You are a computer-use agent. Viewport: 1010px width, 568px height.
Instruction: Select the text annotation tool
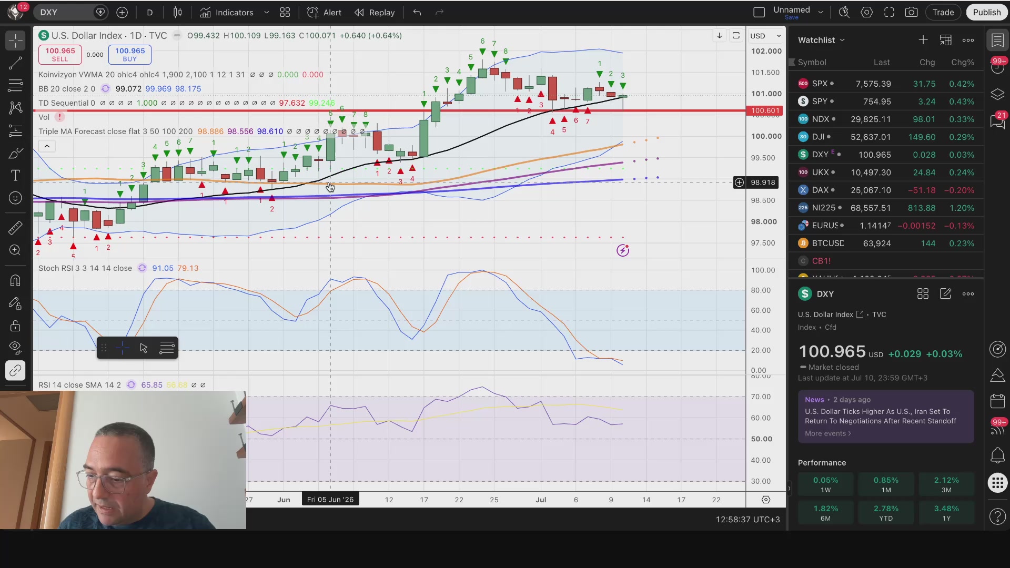pyautogui.click(x=15, y=176)
